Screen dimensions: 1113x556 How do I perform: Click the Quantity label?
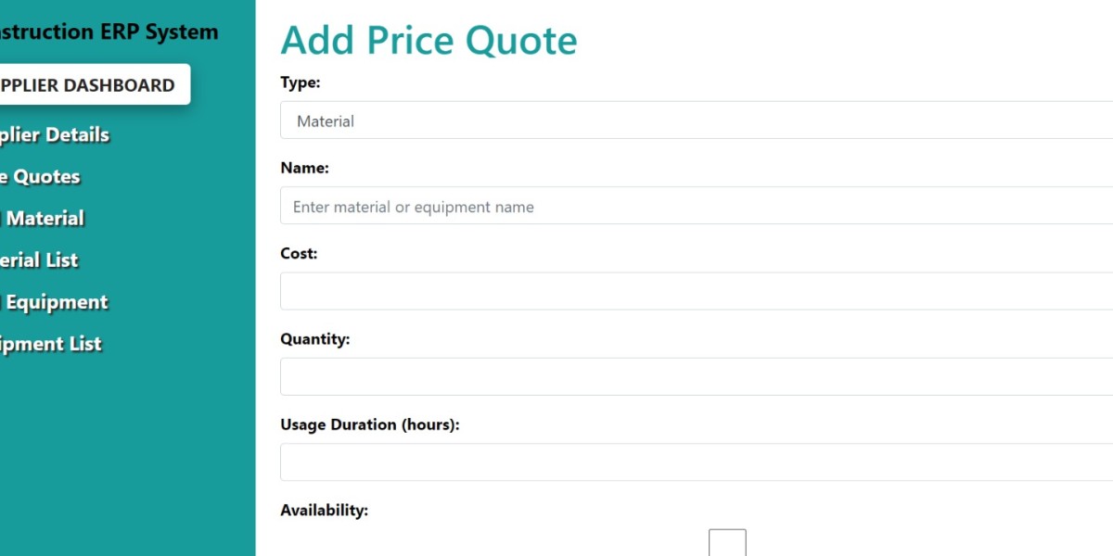pyautogui.click(x=315, y=339)
